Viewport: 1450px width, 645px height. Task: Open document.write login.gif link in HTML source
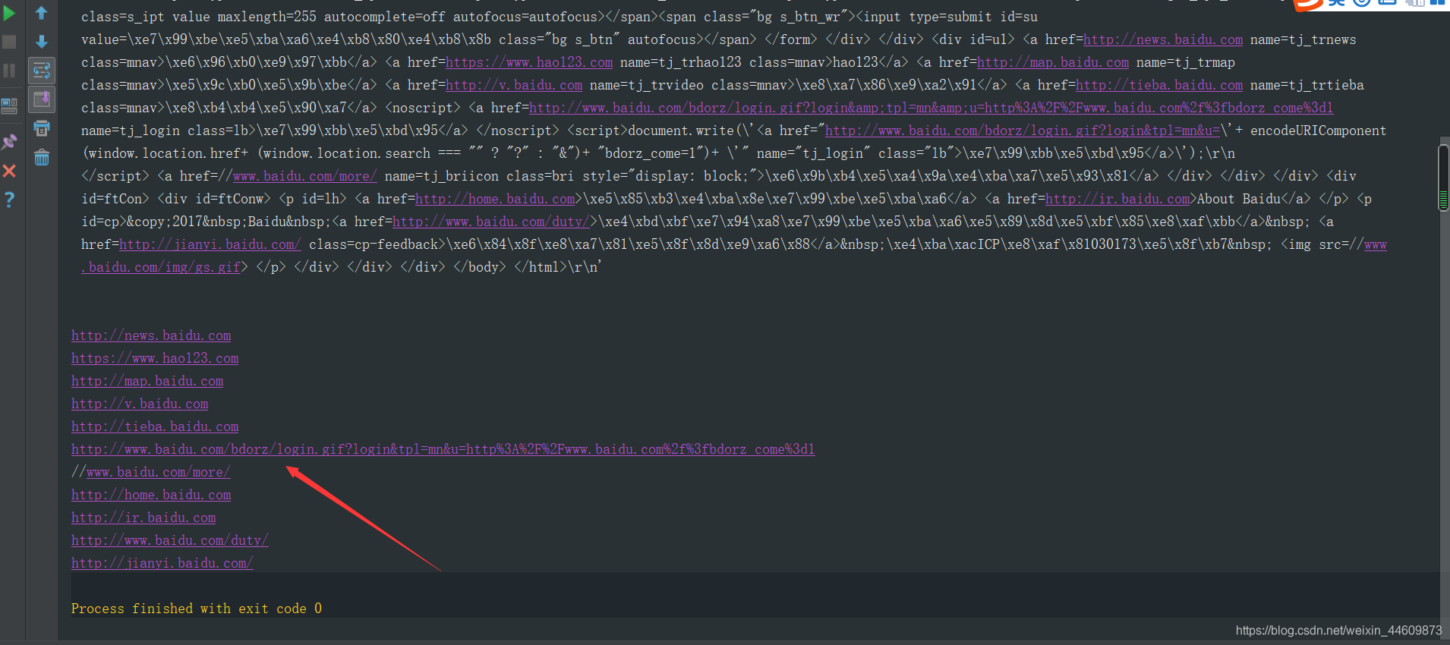(1023, 131)
